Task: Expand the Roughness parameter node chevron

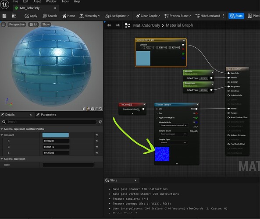Action: tap(212, 85)
